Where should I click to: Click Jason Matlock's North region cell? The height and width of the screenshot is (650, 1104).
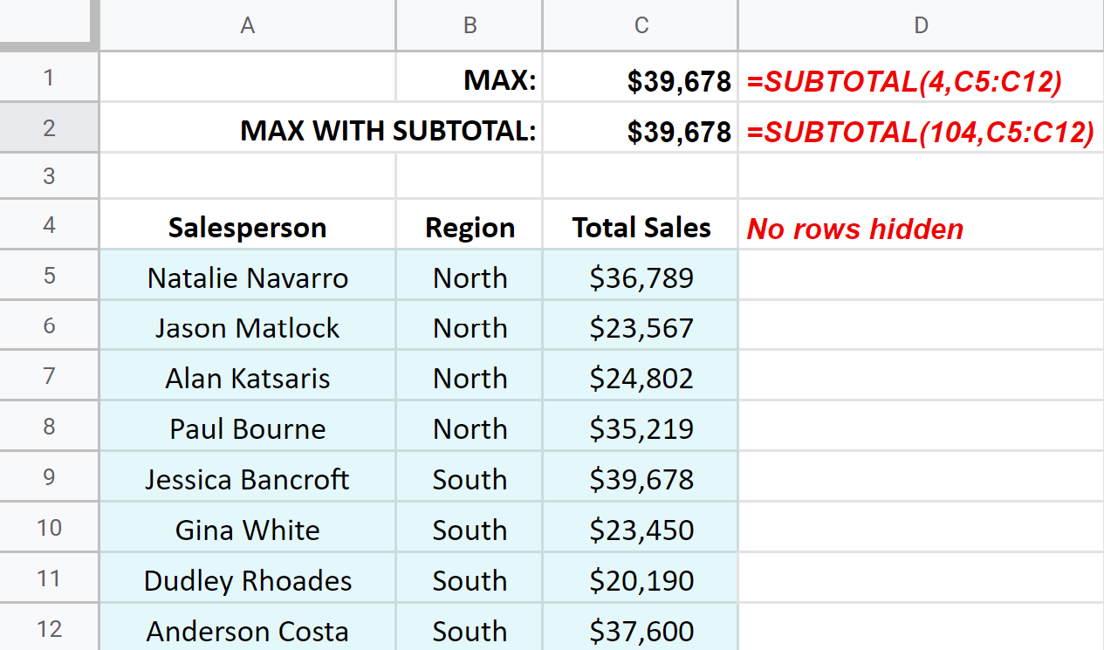(470, 325)
